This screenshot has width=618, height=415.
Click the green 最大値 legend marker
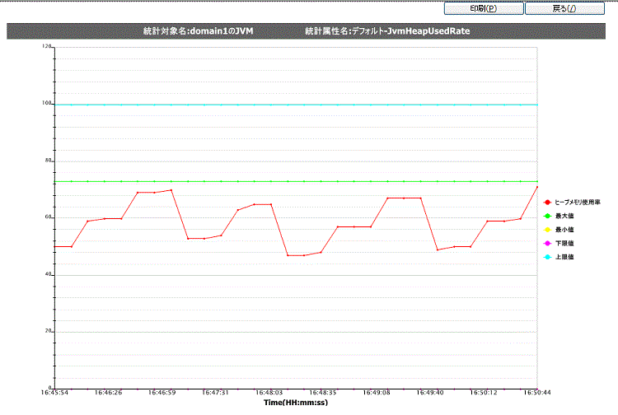pos(547,216)
